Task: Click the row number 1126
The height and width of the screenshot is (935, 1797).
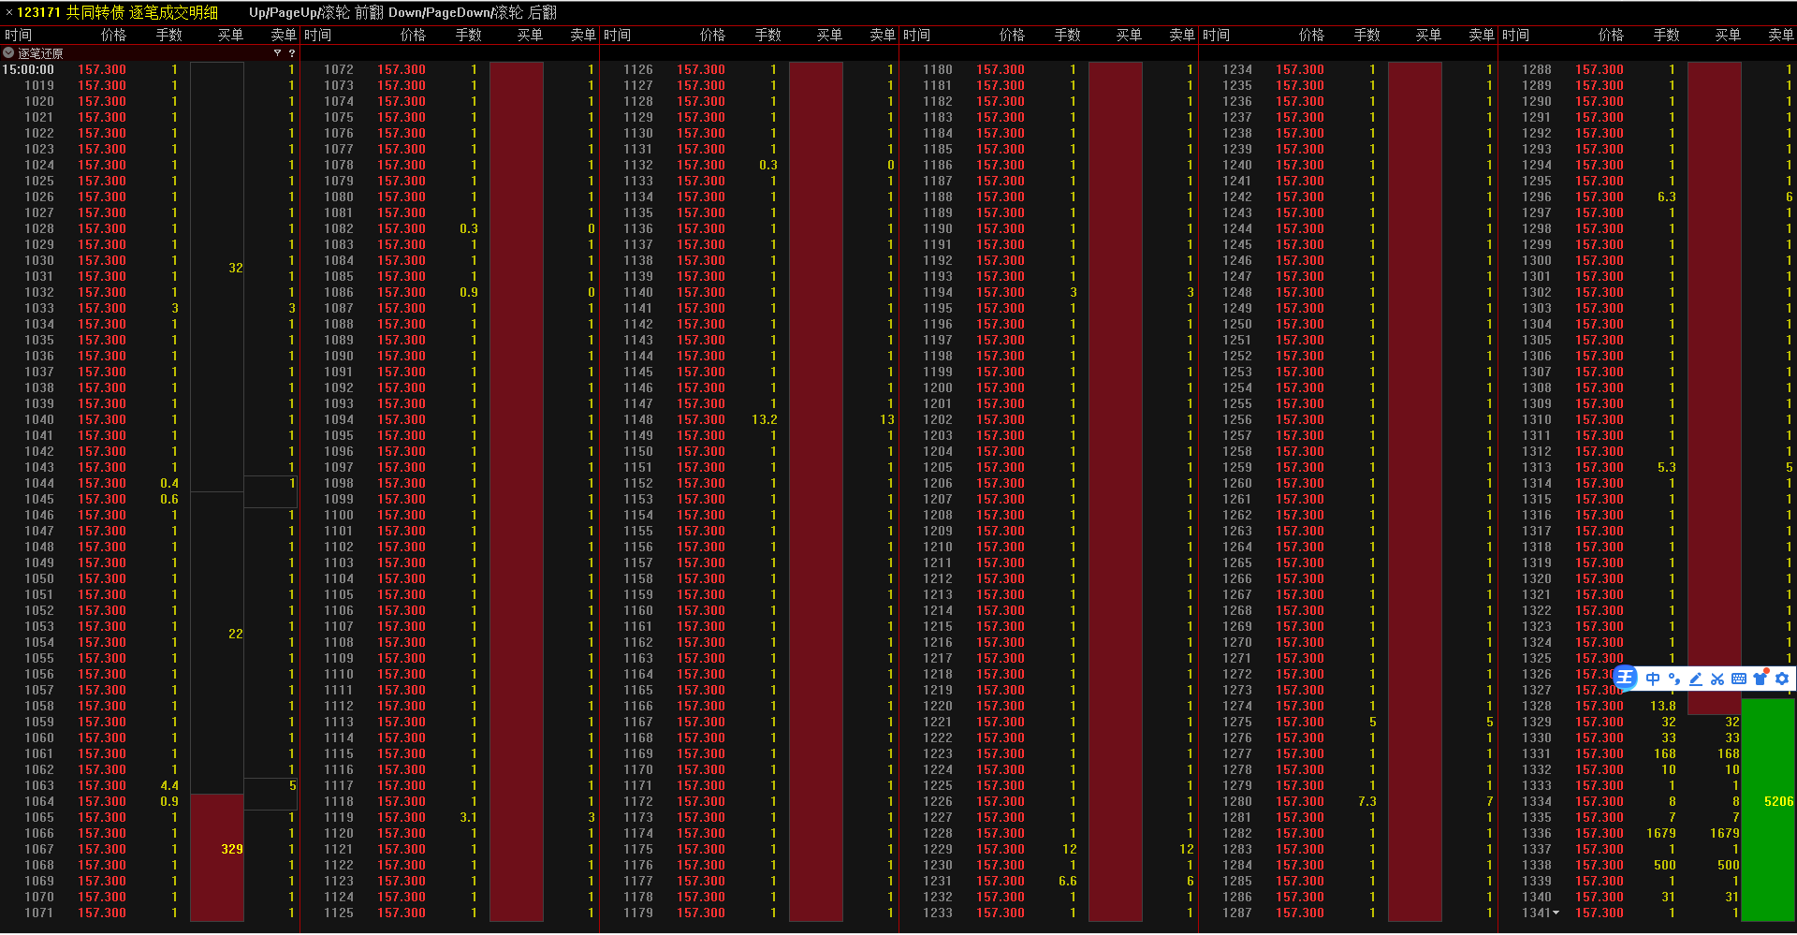Action: (638, 70)
